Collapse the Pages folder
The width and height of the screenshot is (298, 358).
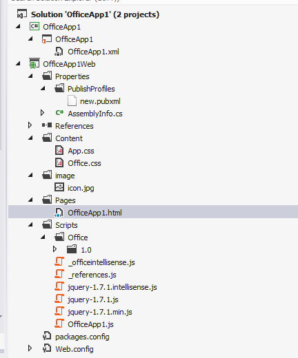(x=30, y=200)
